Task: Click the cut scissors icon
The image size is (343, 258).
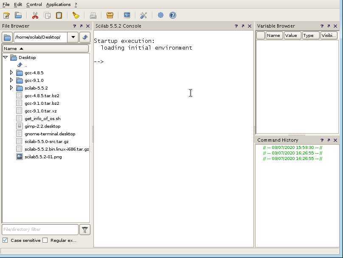Action: pyautogui.click(x=35, y=15)
